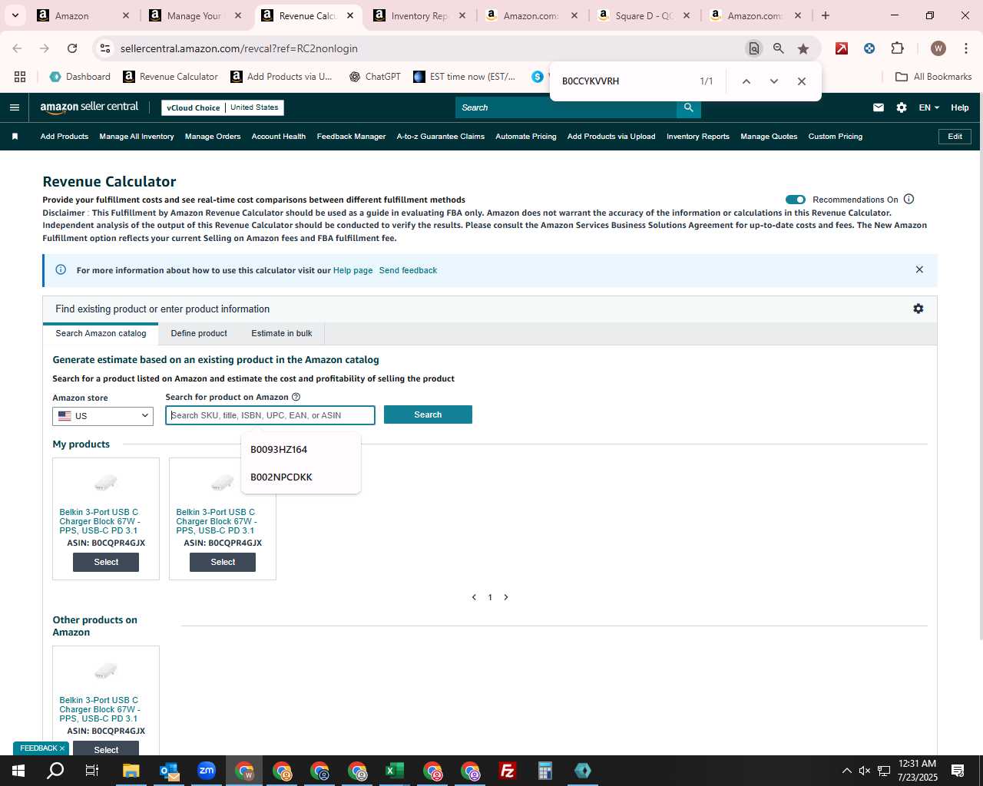Choose B0093HZ164 from search suggestions
This screenshot has width=983, height=786.
tap(300, 450)
